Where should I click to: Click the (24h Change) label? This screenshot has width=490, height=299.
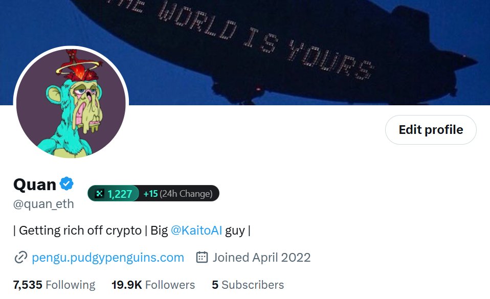[186, 194]
